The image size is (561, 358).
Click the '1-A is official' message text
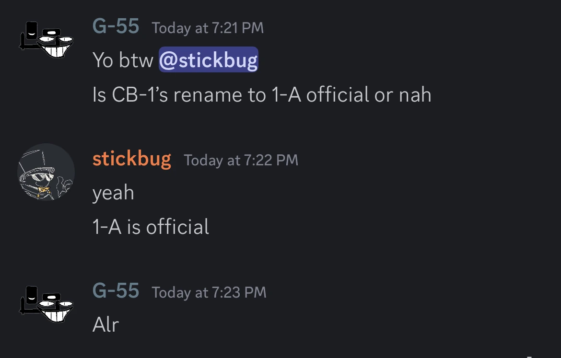(x=151, y=226)
